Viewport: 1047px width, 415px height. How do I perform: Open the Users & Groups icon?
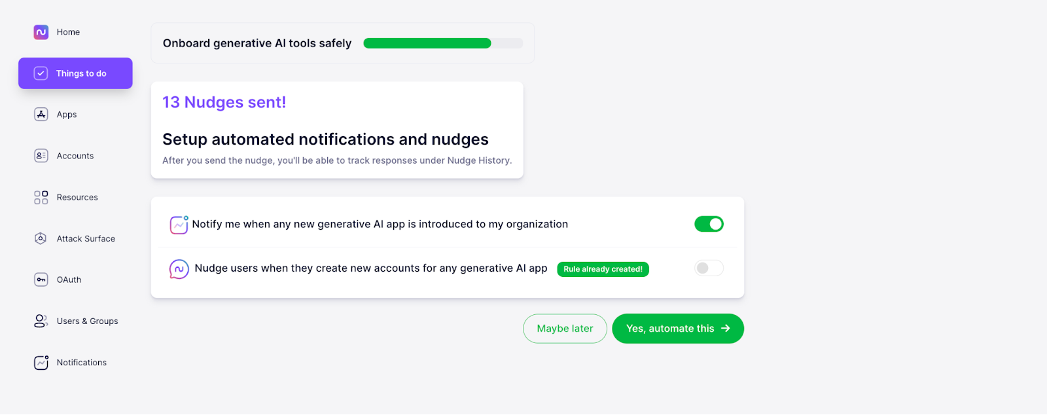pyautogui.click(x=40, y=321)
